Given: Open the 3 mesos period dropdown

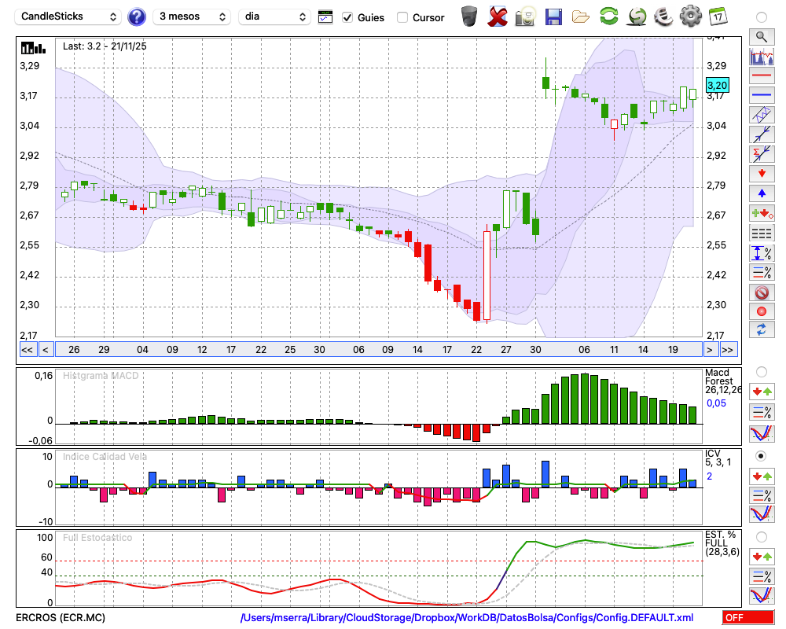Looking at the screenshot, I should tap(191, 17).
